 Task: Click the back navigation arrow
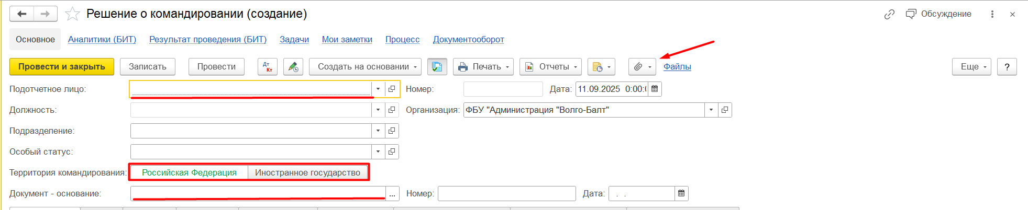pos(21,14)
